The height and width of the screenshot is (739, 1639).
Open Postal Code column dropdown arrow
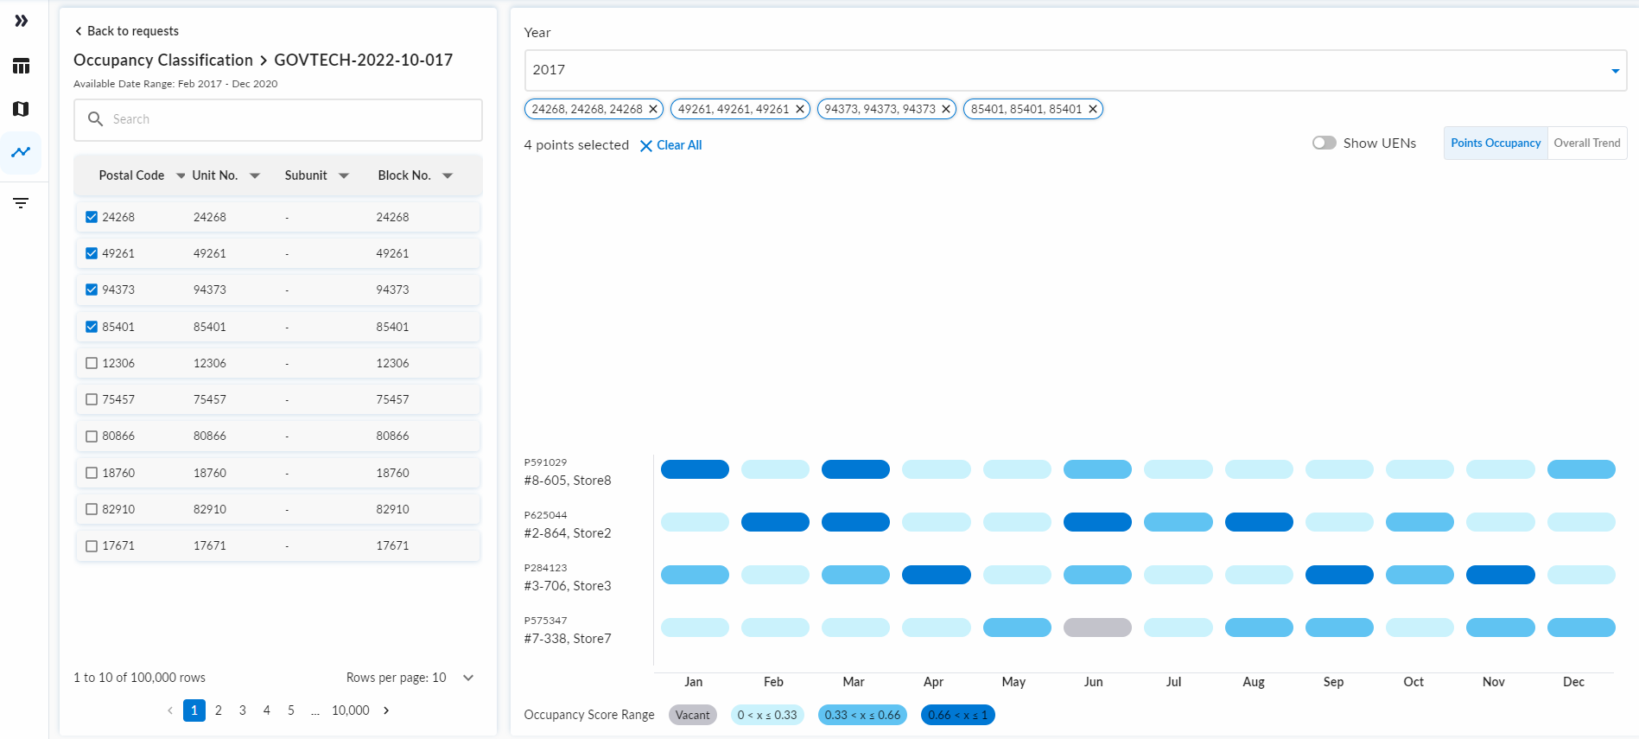pyautogui.click(x=181, y=175)
